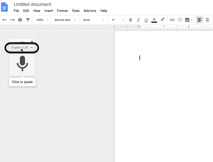Image resolution: width=213 pixels, height=162 pixels.
Task: Open the English (US) language dropdown
Action: pos(22,47)
